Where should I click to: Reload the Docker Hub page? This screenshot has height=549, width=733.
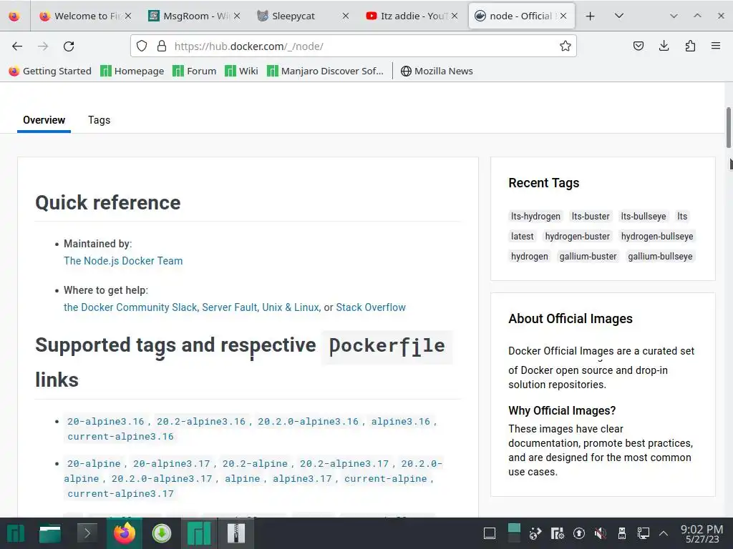69,46
